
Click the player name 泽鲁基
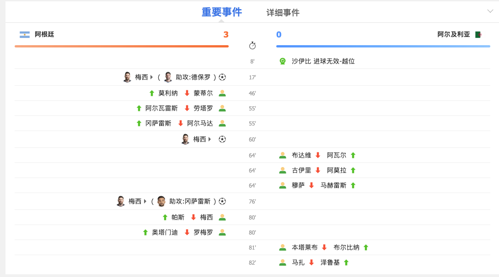[330, 263]
